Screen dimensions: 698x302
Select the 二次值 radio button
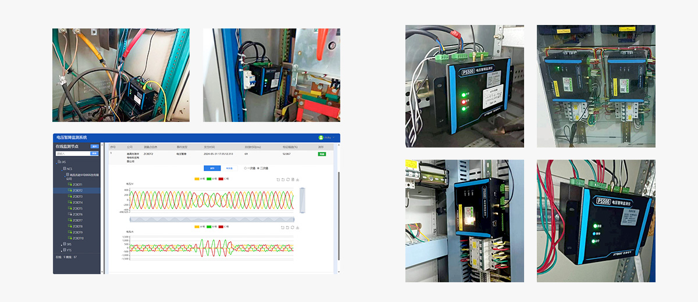(258, 168)
